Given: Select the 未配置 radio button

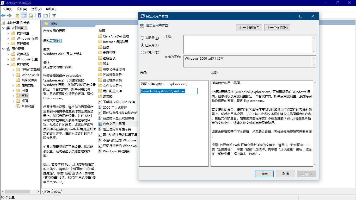Looking at the screenshot, I should [142, 38].
